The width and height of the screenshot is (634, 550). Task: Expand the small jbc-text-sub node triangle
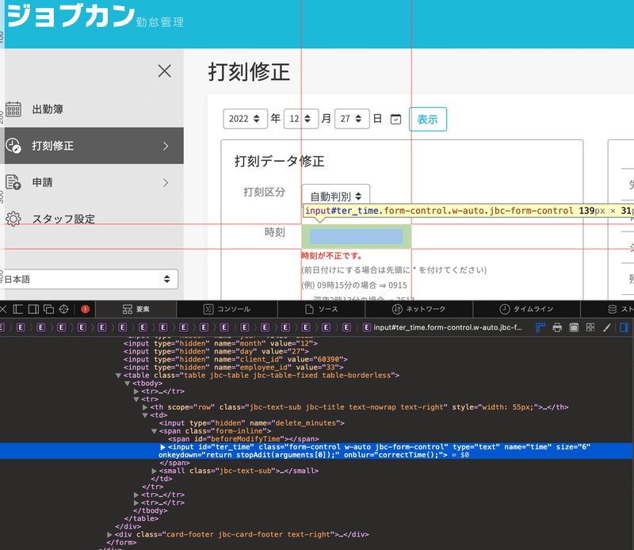point(154,471)
